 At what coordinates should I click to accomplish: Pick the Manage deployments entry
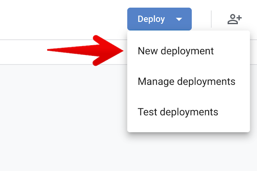pyautogui.click(x=186, y=81)
